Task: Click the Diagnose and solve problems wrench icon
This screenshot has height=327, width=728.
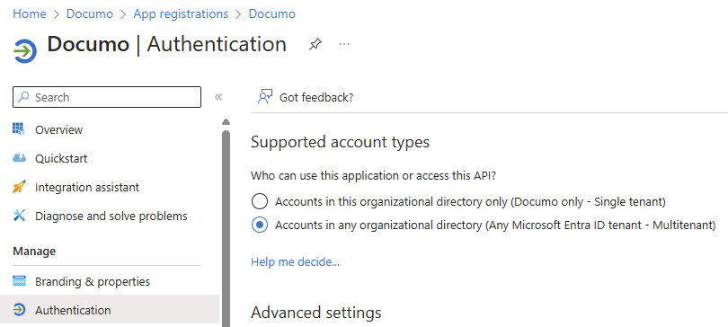Action: (19, 216)
